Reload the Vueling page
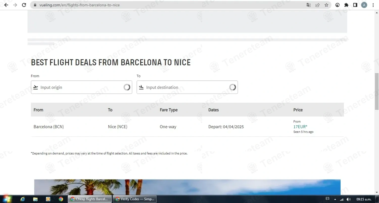The width and height of the screenshot is (379, 203). [24, 5]
